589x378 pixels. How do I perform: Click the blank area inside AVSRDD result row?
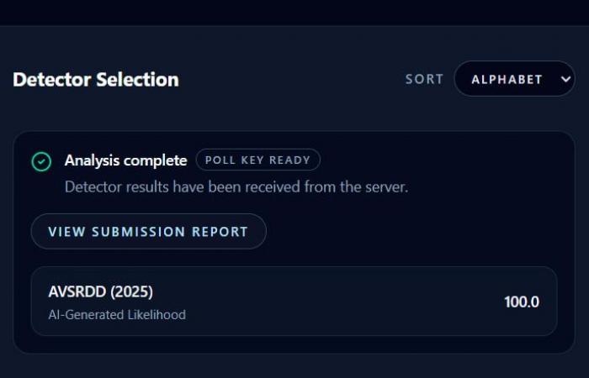[337, 302]
